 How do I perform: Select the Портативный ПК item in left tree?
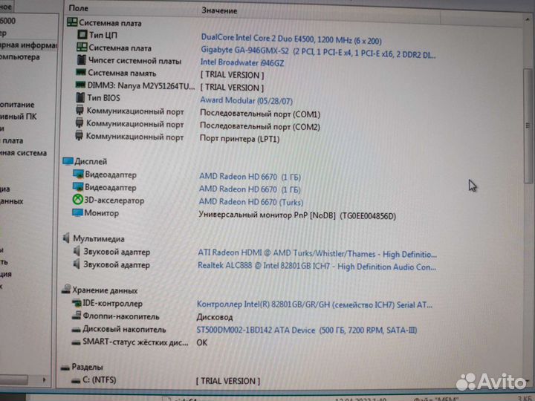point(18,117)
